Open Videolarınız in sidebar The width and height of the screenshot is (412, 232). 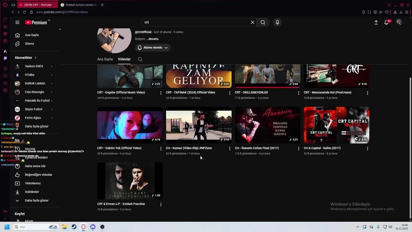32,183
